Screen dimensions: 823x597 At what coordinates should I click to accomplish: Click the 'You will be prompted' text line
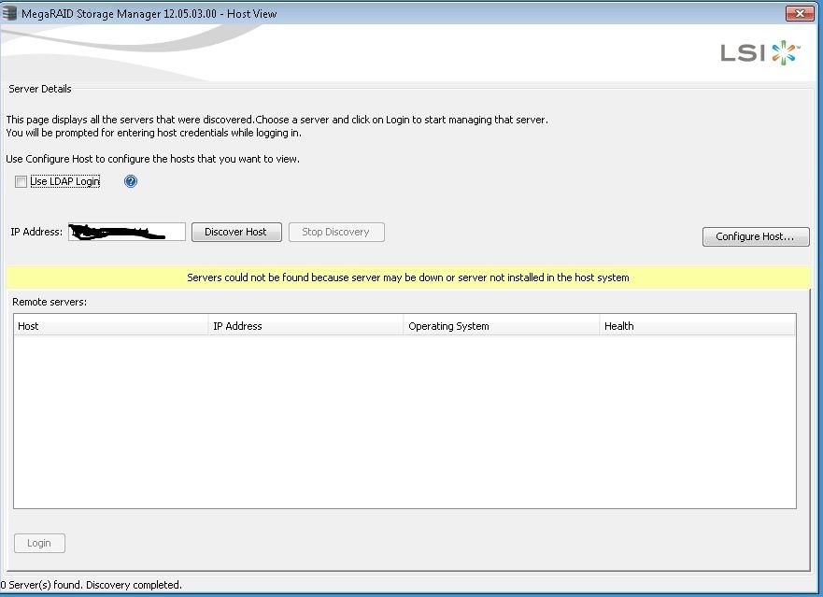[x=154, y=133]
